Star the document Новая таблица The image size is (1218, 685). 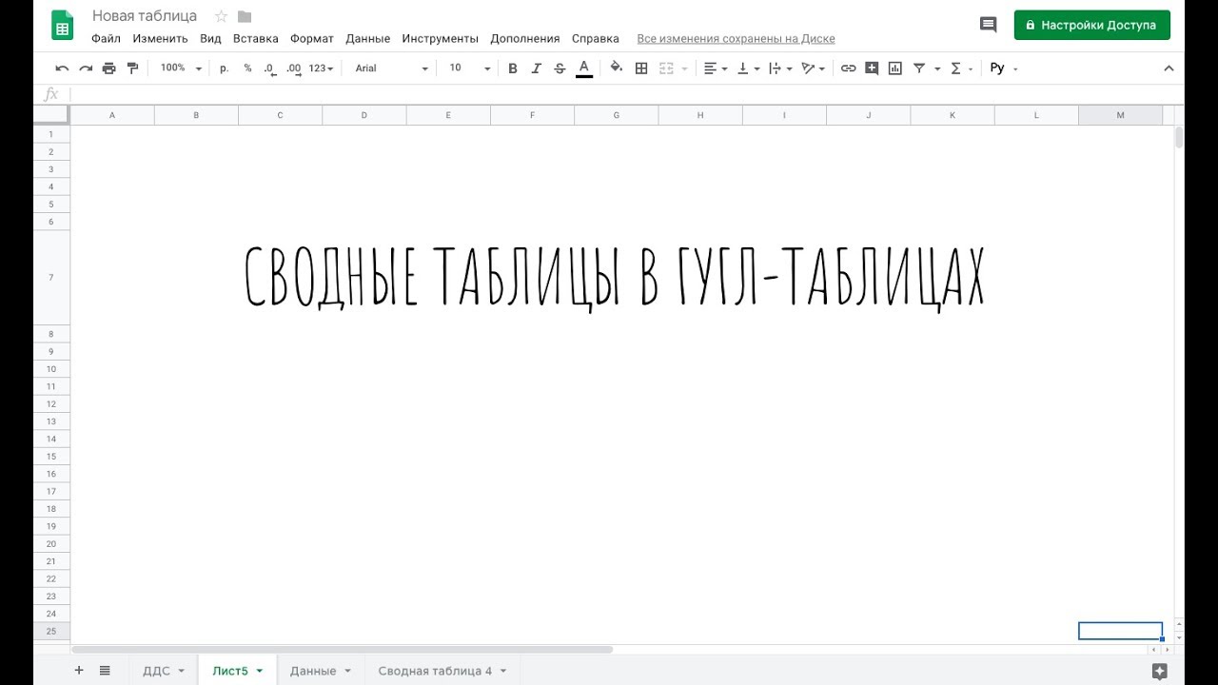point(221,16)
